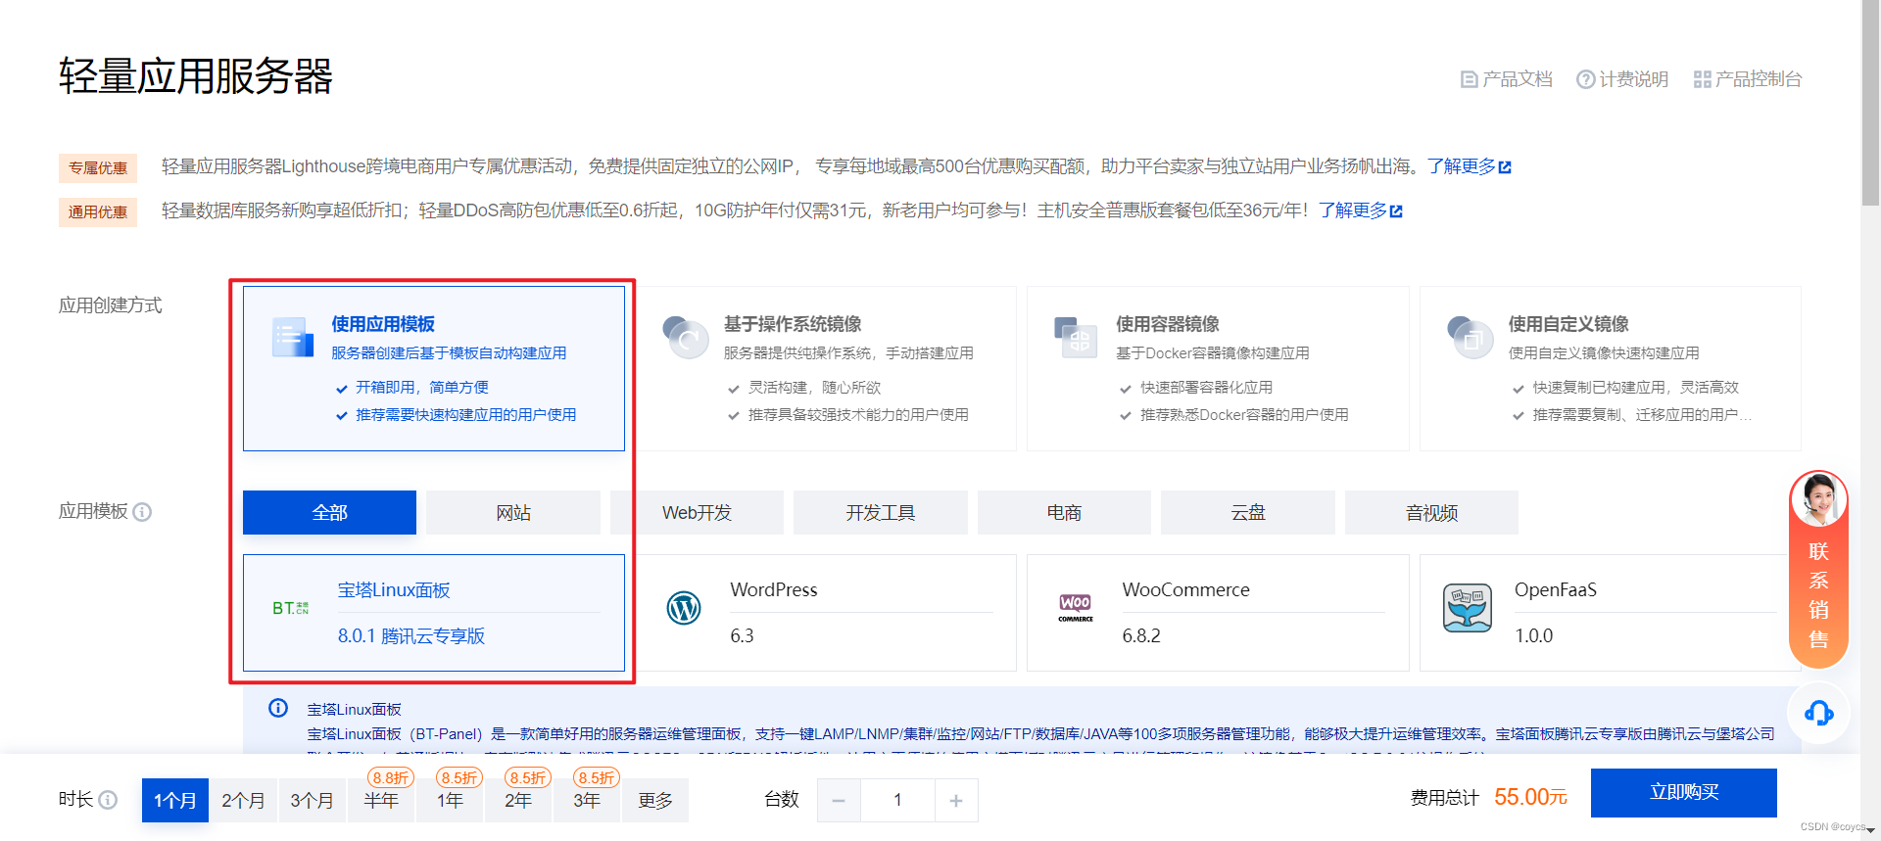Click external link icon after second 了解更多
Viewport: 1881px width, 841px height.
point(1396,211)
